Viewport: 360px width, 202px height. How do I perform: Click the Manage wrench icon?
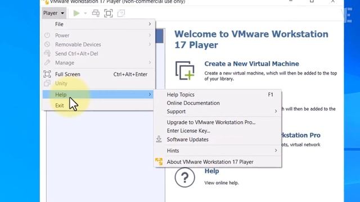pos(47,62)
